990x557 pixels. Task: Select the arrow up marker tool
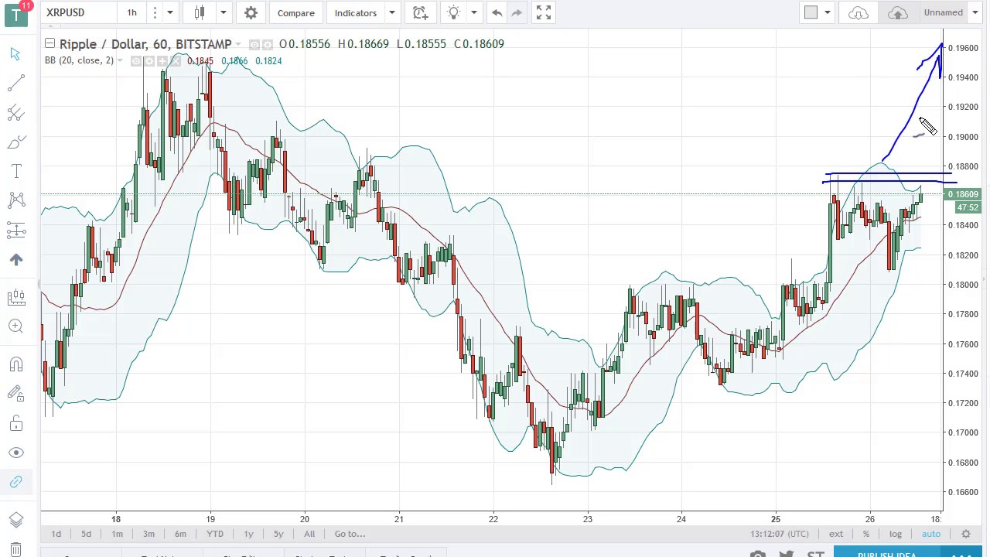(15, 260)
